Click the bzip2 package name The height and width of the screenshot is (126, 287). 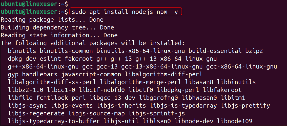point(254,51)
